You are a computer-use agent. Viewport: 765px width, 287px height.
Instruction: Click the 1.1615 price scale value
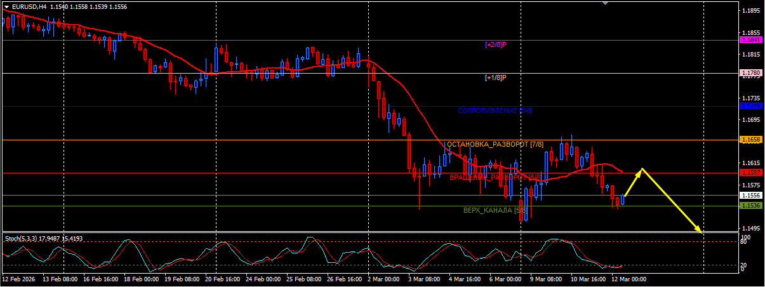click(x=752, y=163)
